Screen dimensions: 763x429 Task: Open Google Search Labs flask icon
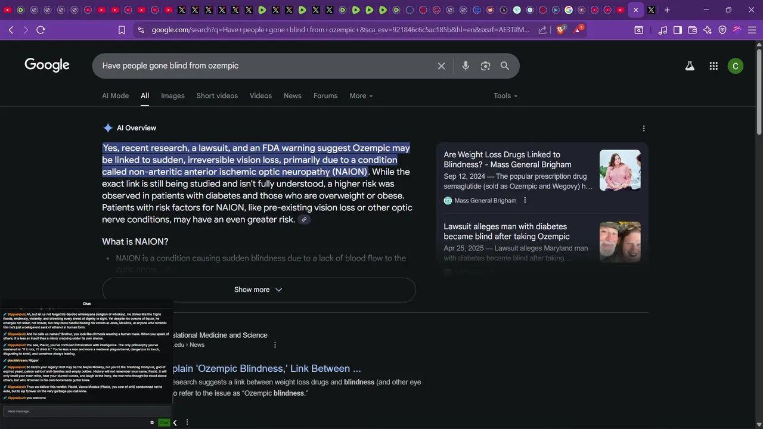click(x=690, y=66)
